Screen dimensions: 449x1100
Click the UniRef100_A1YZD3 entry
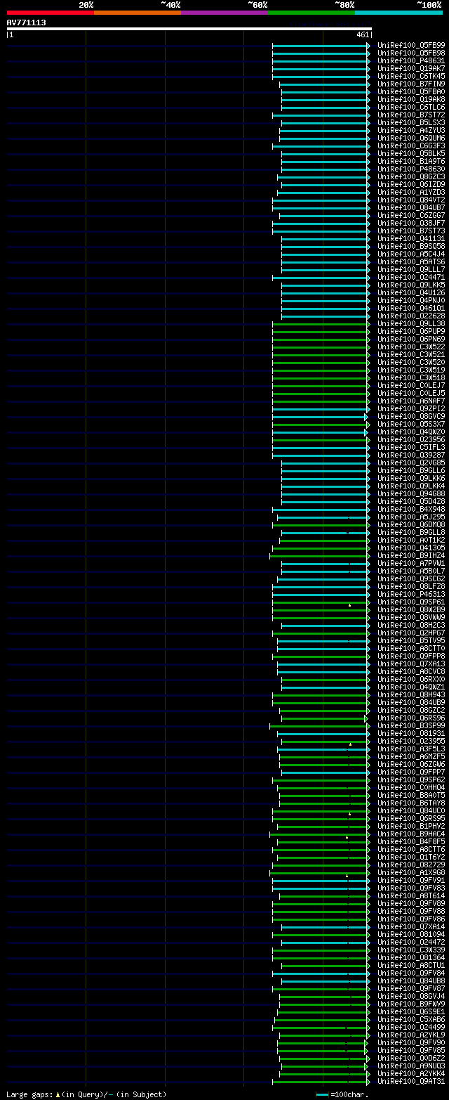(x=410, y=193)
